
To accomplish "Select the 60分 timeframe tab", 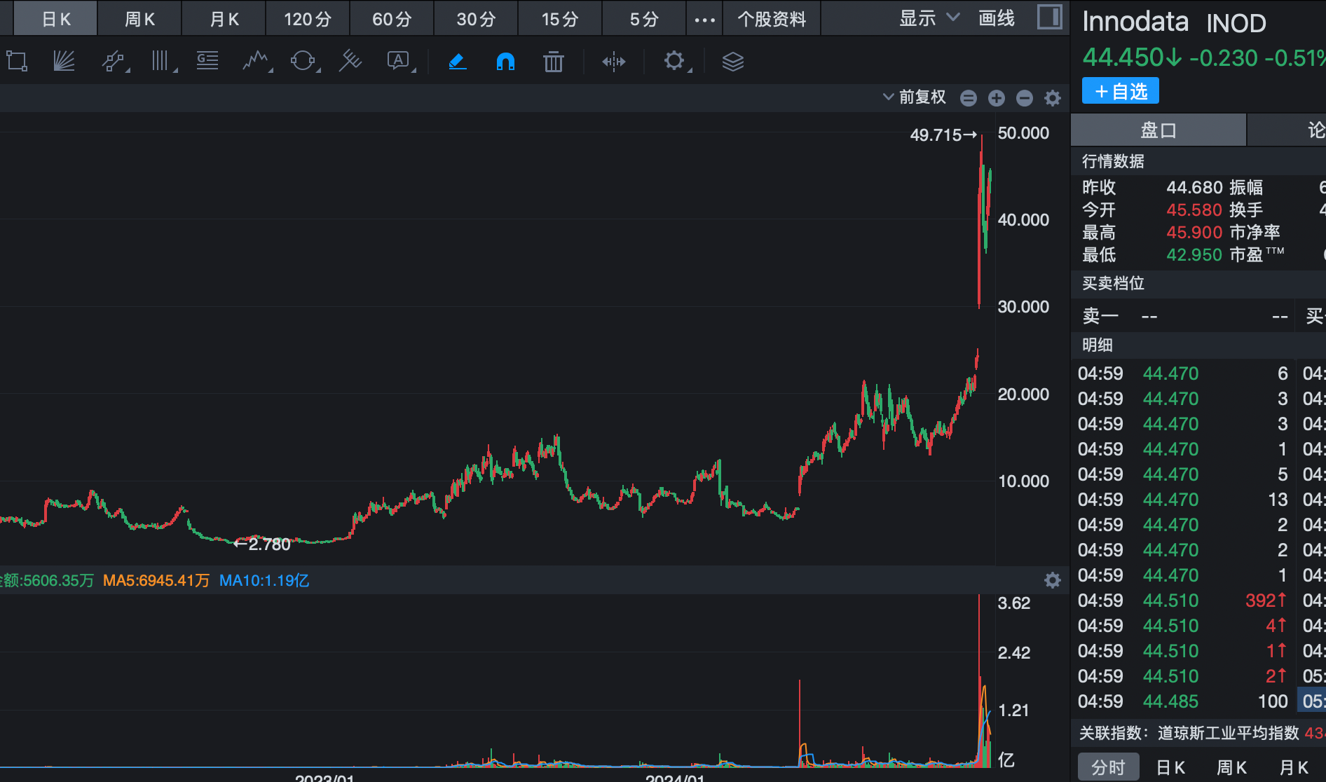I will pyautogui.click(x=392, y=19).
